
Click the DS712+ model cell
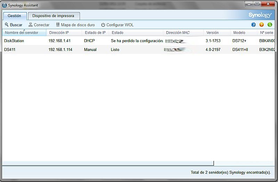click(239, 41)
